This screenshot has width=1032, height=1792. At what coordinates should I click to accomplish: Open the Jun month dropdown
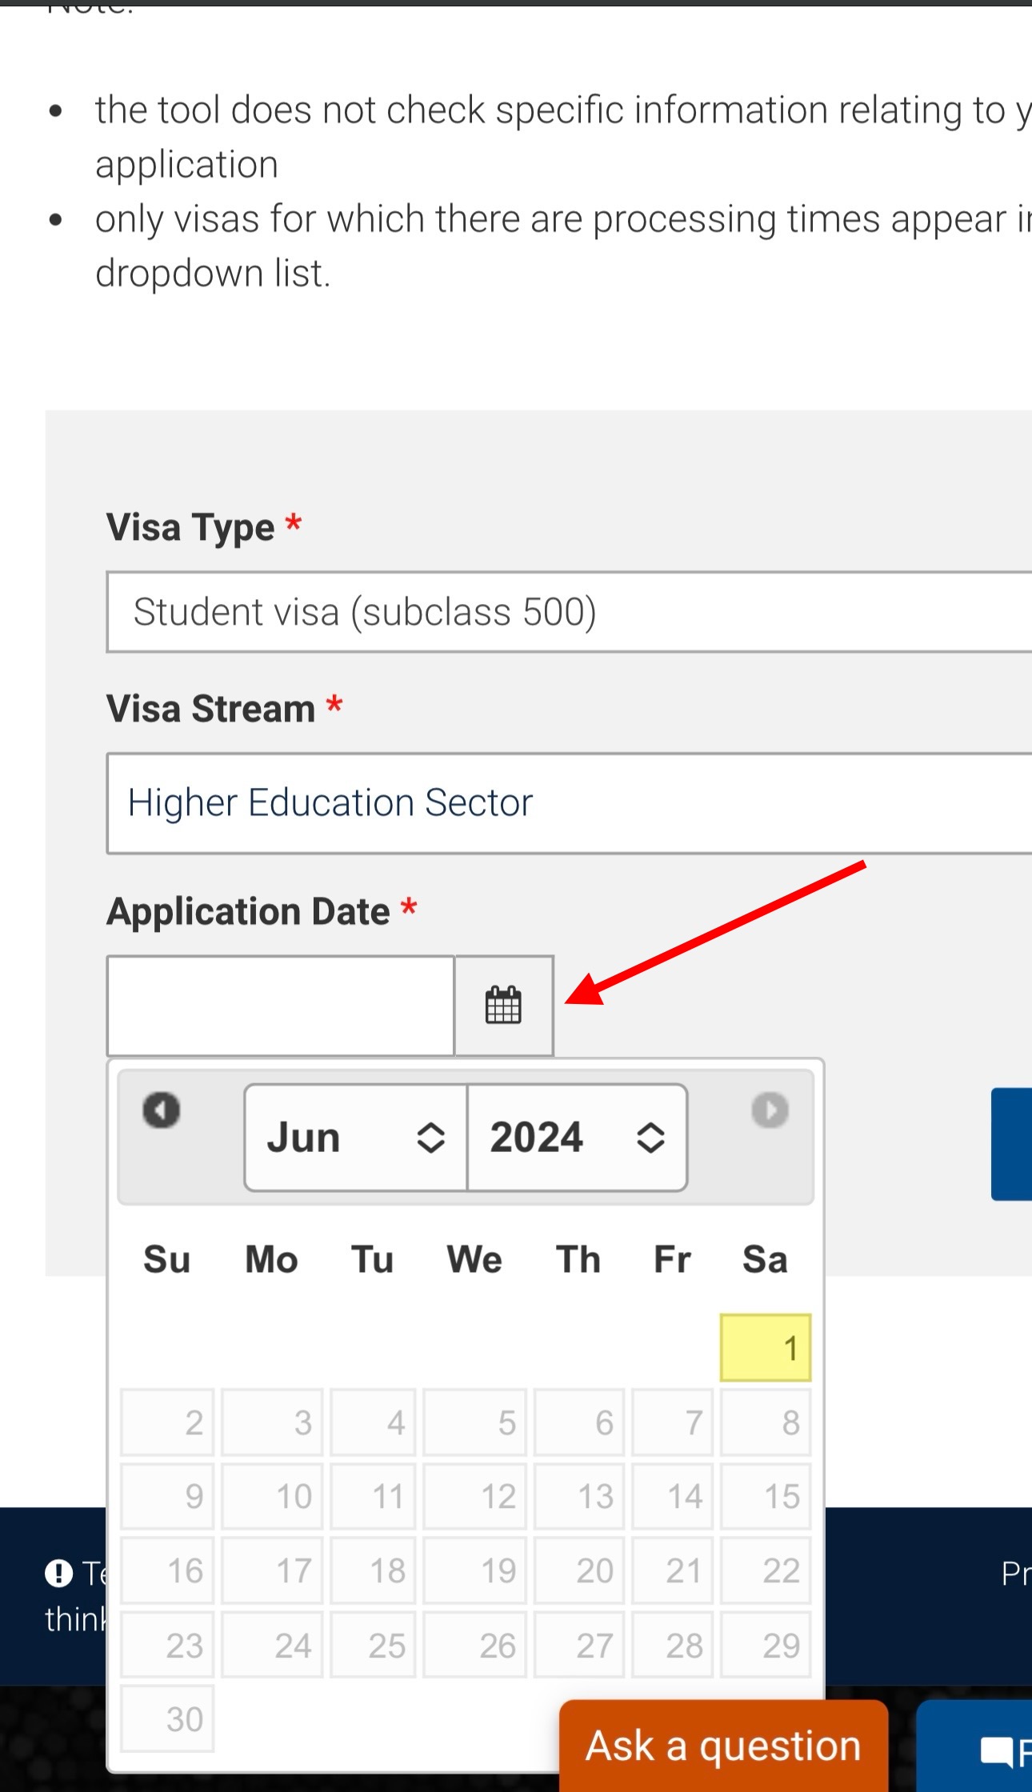point(356,1138)
